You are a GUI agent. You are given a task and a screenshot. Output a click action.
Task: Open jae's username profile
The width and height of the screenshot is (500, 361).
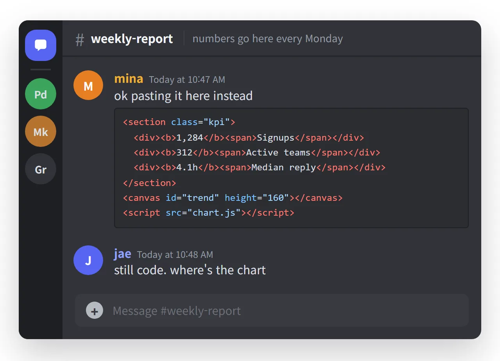point(123,254)
